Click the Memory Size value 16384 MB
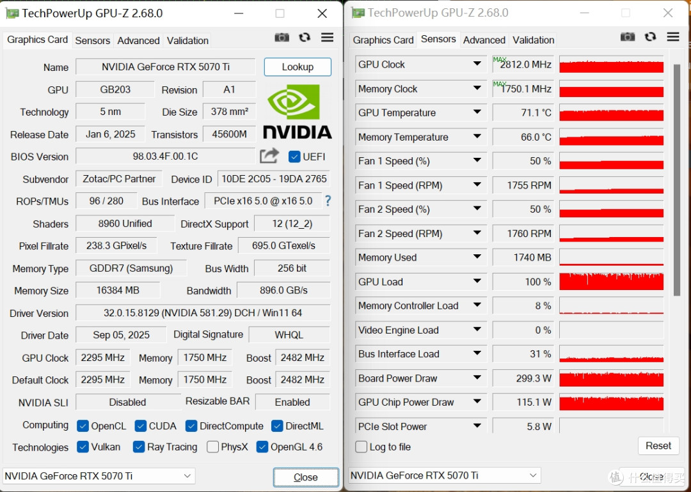 [118, 291]
